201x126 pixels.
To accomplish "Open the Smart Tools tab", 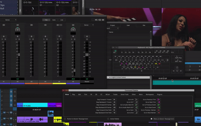I will pyautogui.click(x=125, y=94).
